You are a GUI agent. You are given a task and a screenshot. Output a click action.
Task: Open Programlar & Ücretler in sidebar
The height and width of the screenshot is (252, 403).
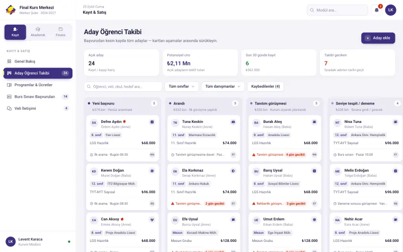[38, 85]
